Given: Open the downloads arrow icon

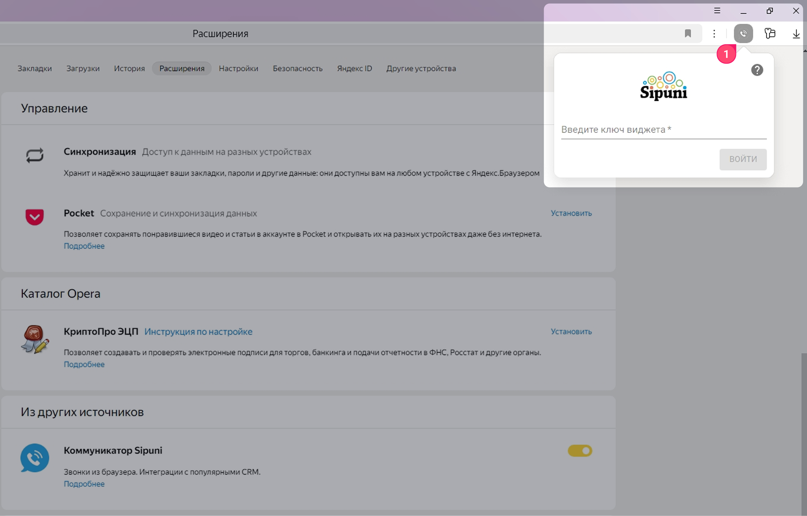Looking at the screenshot, I should pyautogui.click(x=796, y=34).
